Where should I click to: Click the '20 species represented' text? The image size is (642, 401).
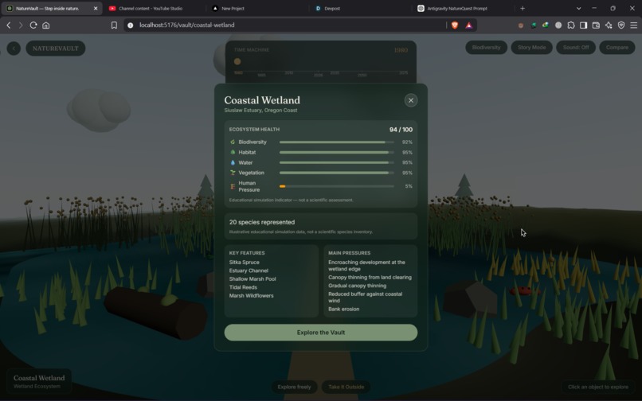(x=261, y=222)
